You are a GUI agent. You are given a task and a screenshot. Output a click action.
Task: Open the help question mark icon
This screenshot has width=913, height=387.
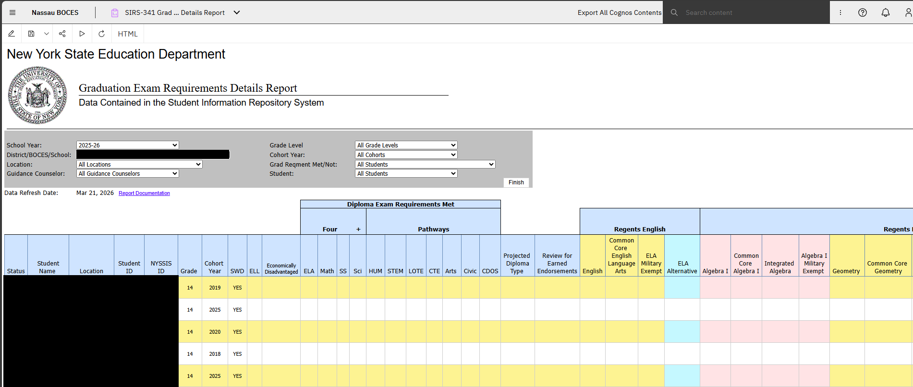[863, 12]
